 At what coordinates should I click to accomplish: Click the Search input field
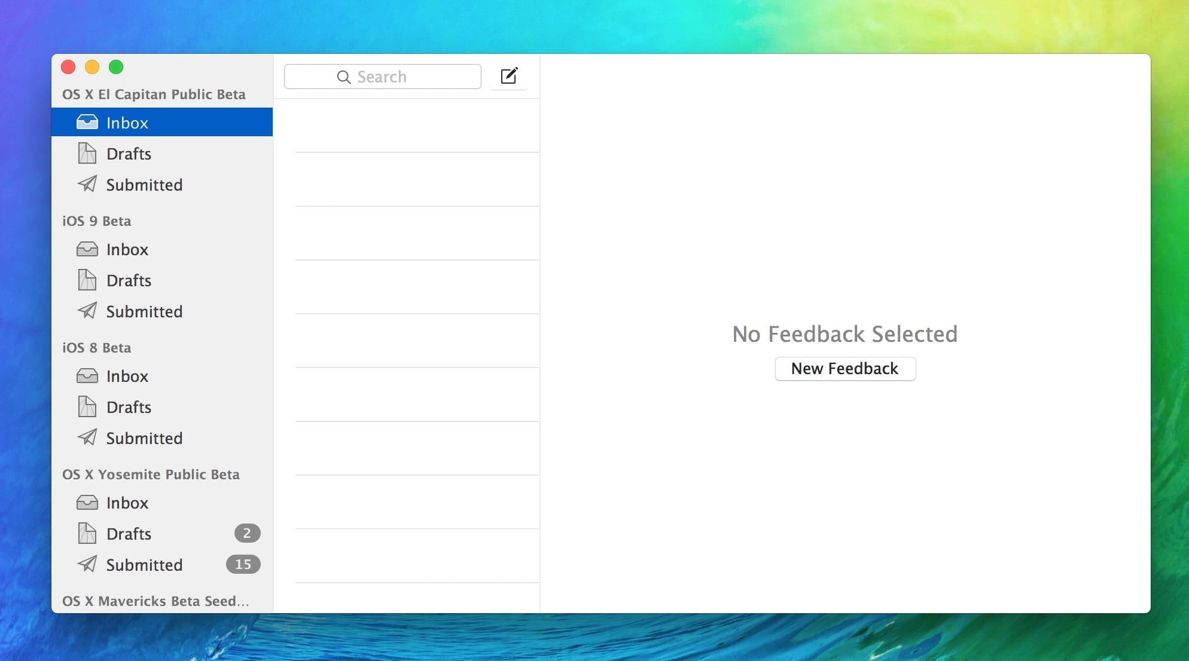point(383,76)
